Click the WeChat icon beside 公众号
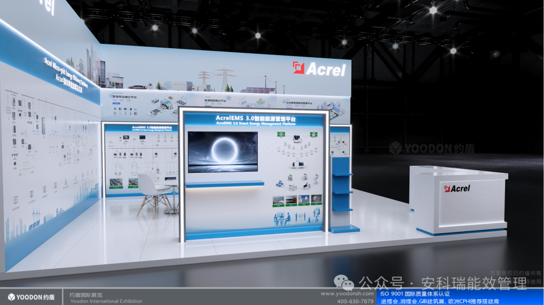Image resolution: width=544 pixels, height=305 pixels. tap(344, 283)
